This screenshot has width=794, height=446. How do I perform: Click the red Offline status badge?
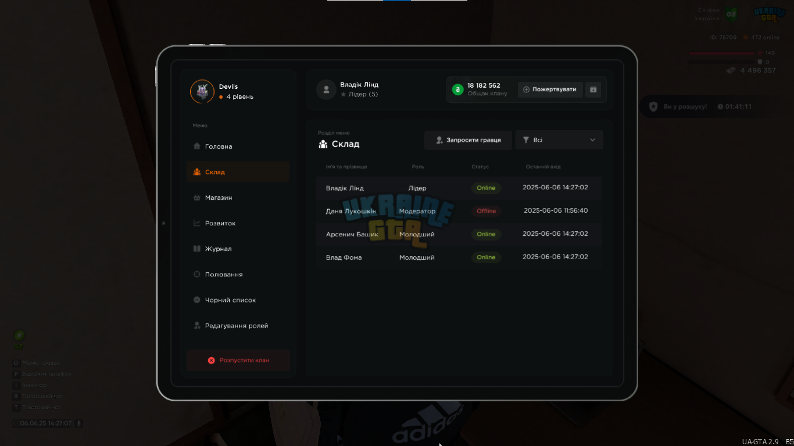tap(486, 211)
